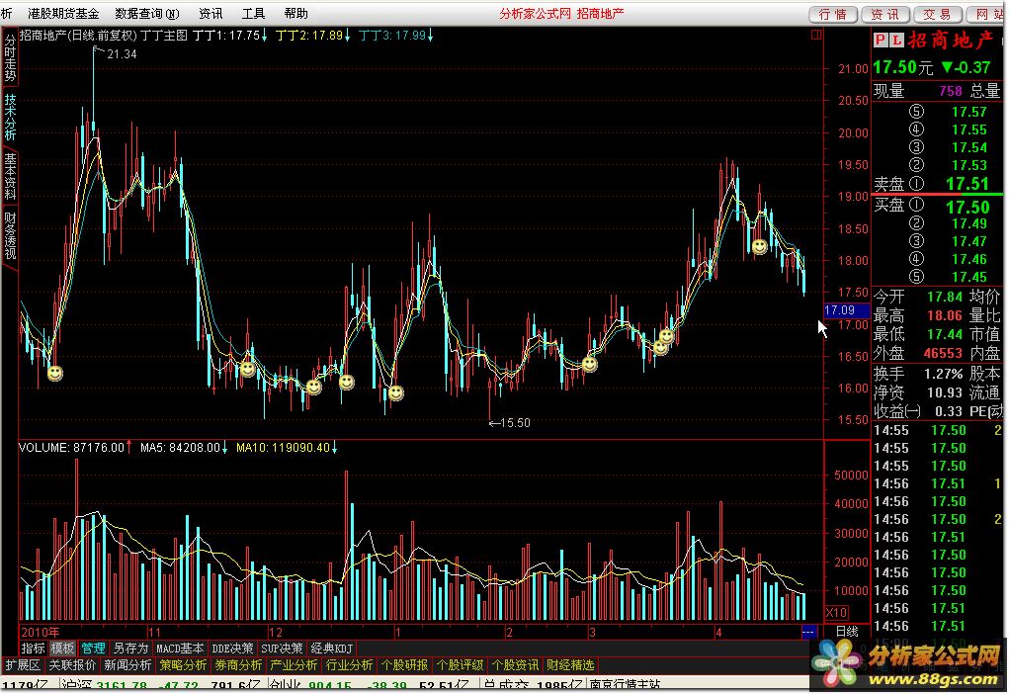Open 财经精选 tab

[x=571, y=665]
